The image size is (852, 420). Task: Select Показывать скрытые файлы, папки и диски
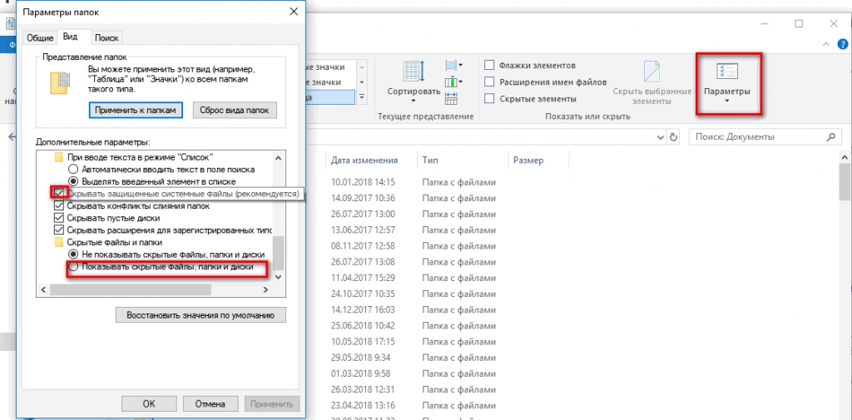point(73,266)
